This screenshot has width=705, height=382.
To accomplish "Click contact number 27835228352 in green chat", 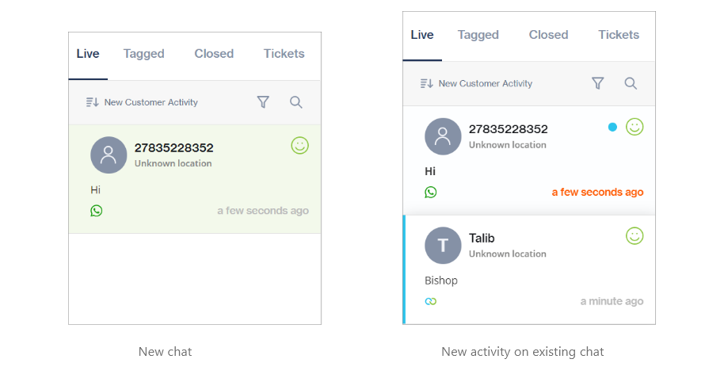I will click(x=173, y=147).
